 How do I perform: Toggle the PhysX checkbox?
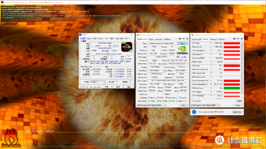point(169,101)
